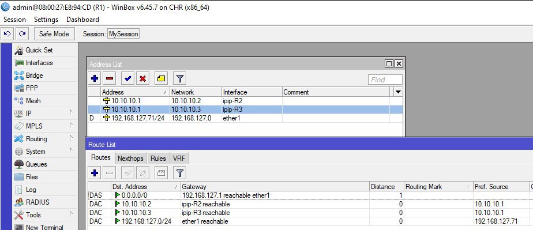Toggle Safe Mode
Image resolution: width=533 pixels, height=230 pixels.
54,33
